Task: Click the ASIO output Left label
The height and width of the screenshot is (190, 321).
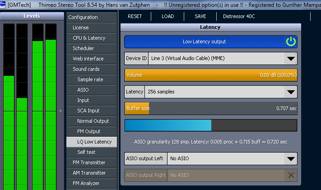Action: pyautogui.click(x=146, y=159)
